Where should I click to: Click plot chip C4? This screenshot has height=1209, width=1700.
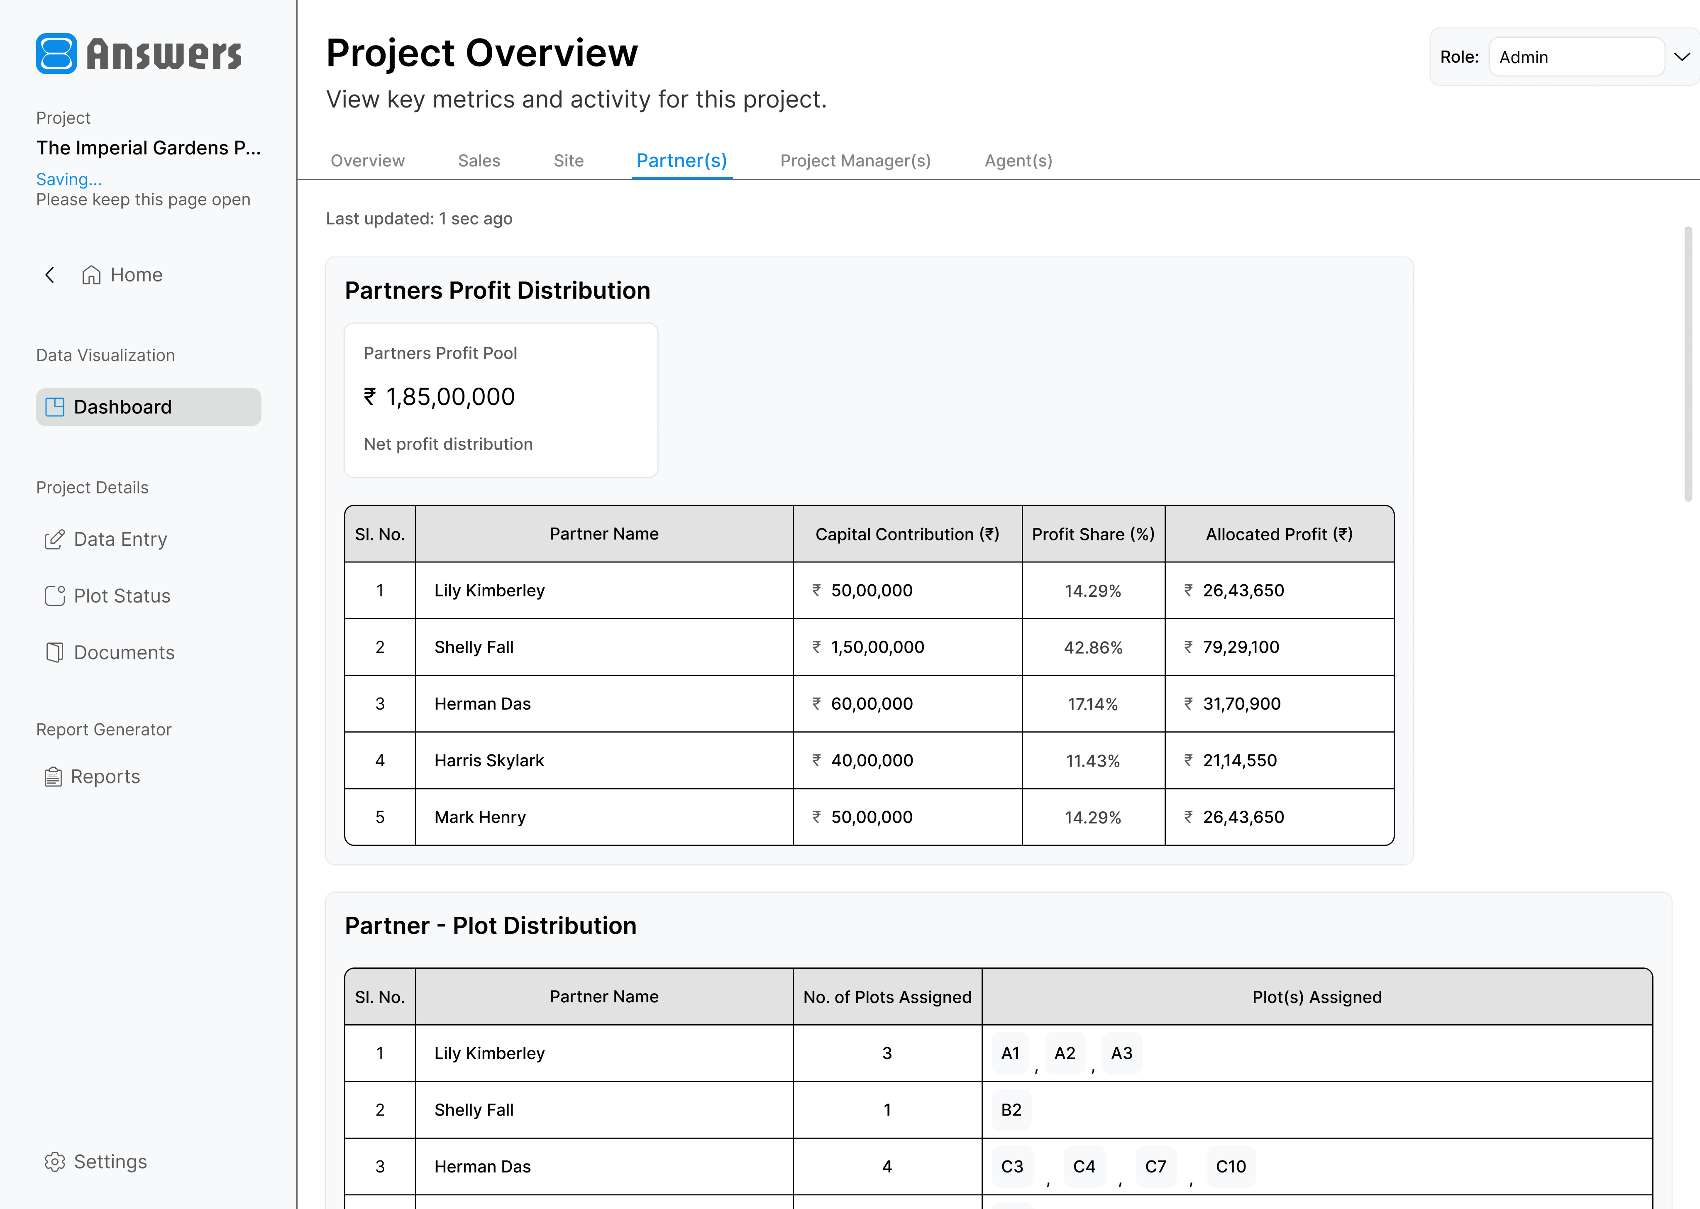point(1084,1167)
